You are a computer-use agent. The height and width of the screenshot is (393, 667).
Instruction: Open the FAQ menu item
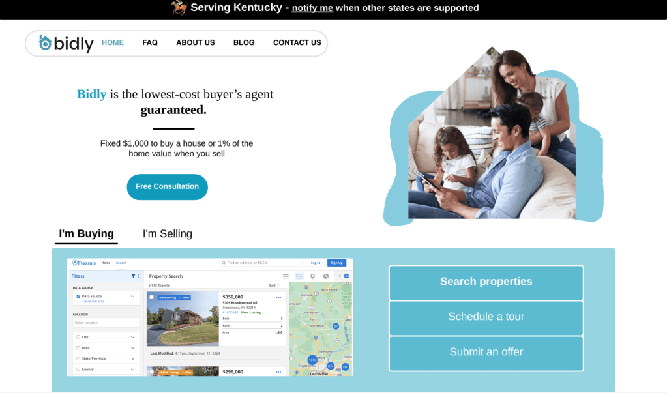click(150, 42)
